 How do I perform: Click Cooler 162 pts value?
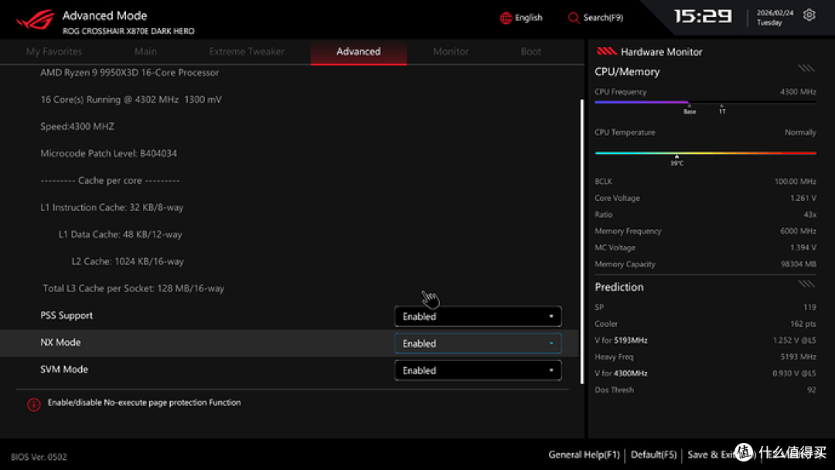point(803,324)
